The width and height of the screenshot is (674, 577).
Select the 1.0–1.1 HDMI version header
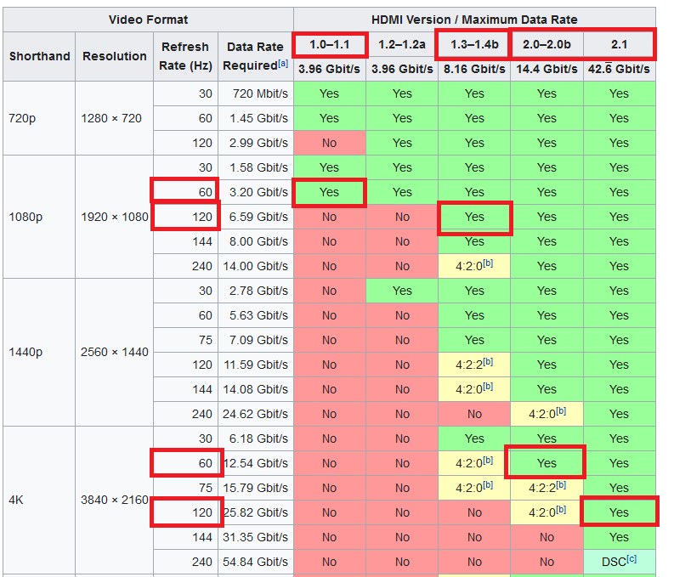330,45
